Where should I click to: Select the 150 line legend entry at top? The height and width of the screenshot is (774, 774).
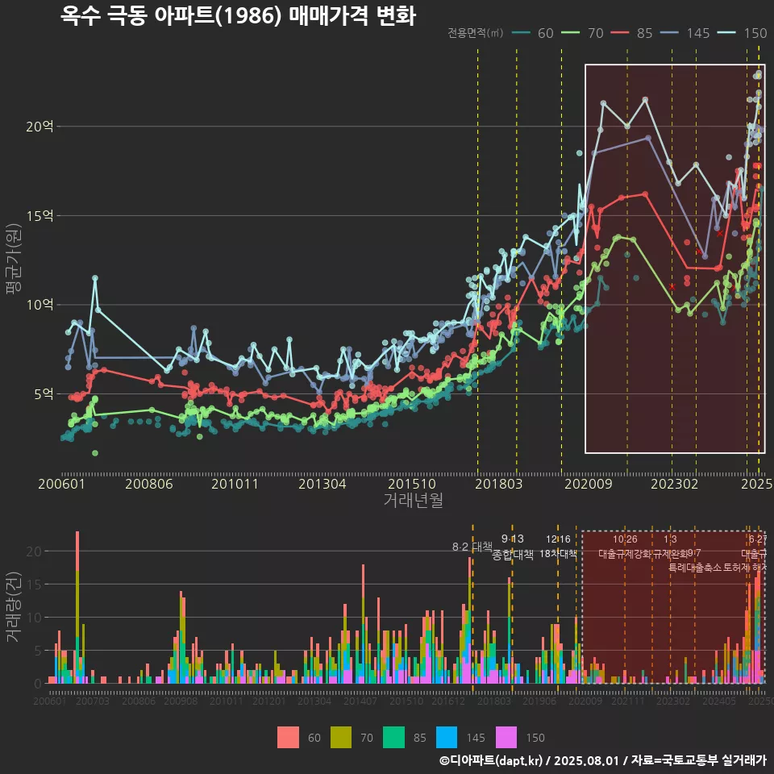[743, 33]
